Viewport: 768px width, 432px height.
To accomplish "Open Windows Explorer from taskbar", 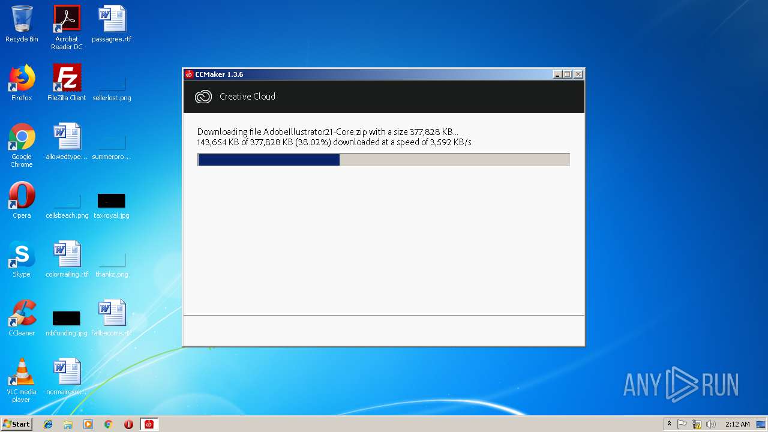I will coord(68,424).
